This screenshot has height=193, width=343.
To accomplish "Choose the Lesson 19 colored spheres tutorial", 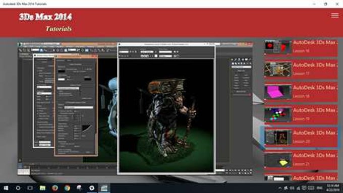I will click(x=301, y=114).
